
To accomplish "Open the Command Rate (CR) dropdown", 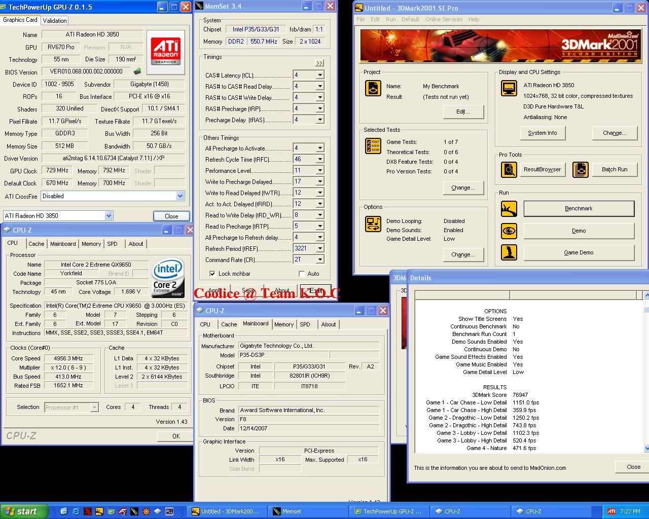I will pos(320,259).
